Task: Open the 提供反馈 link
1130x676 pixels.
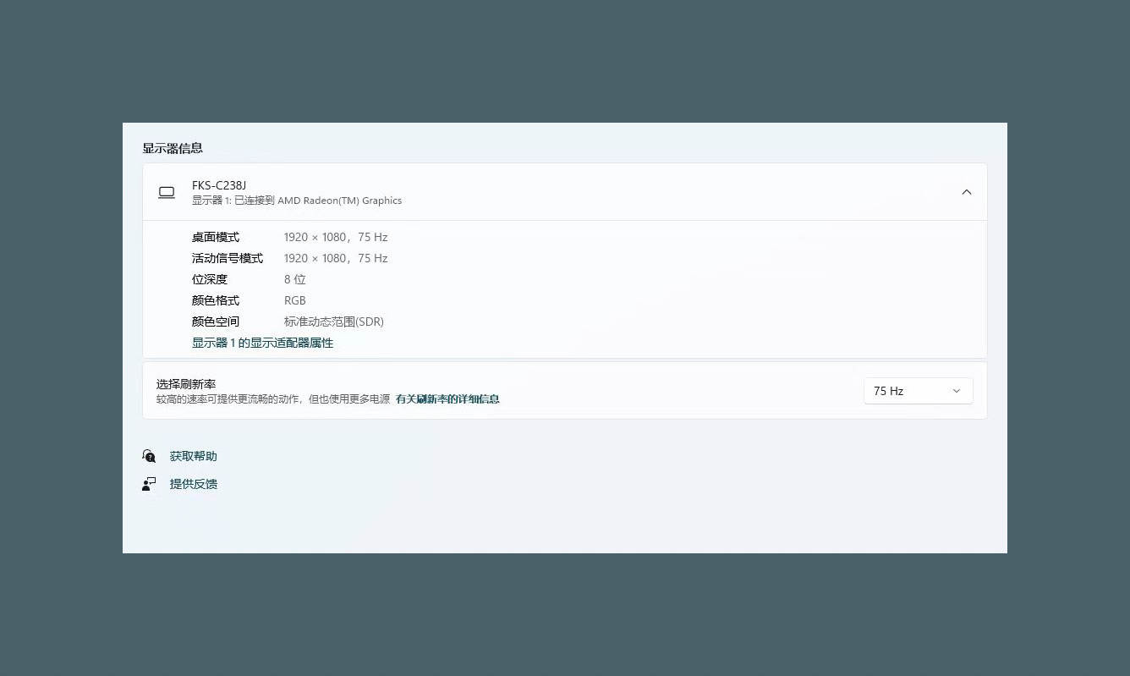Action: point(193,484)
